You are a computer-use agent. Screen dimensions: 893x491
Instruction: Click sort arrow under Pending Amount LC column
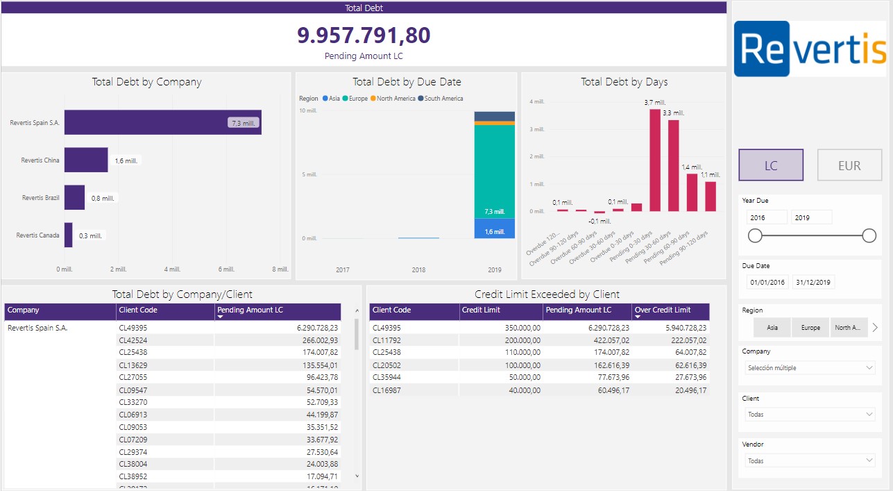click(221, 317)
